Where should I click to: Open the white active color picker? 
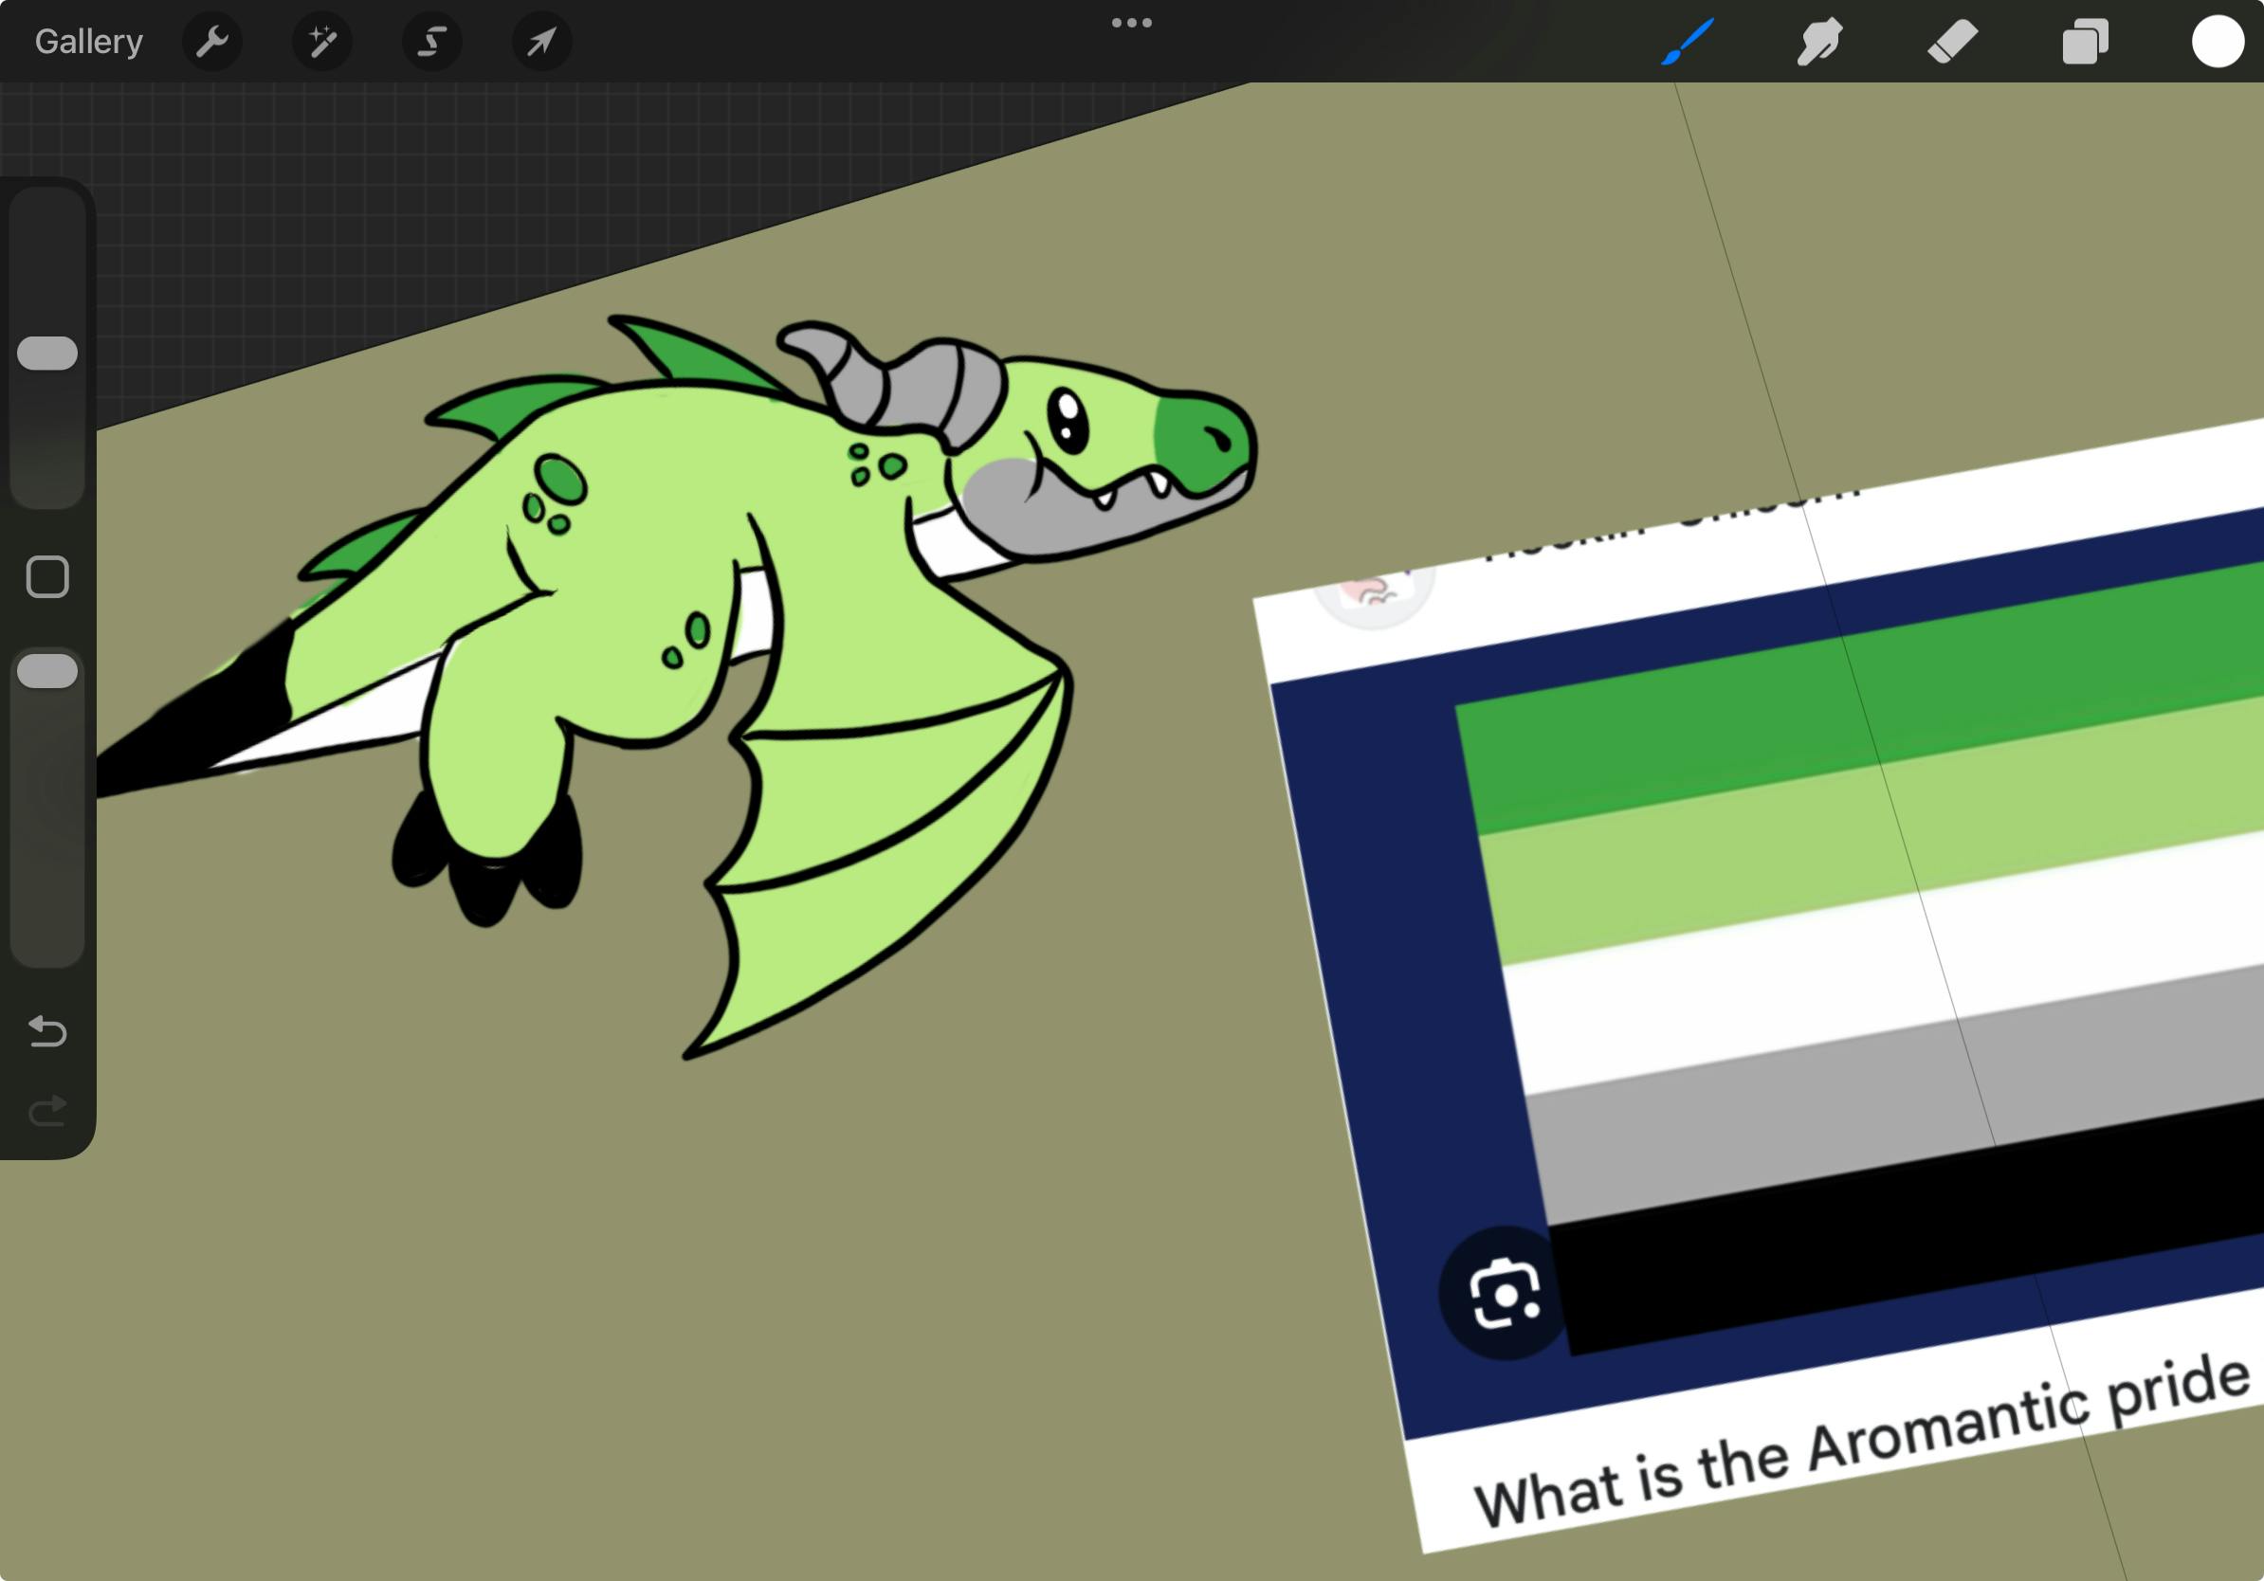coord(2217,42)
